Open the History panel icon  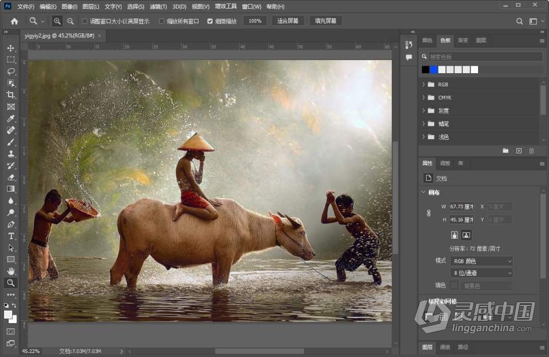click(x=408, y=45)
